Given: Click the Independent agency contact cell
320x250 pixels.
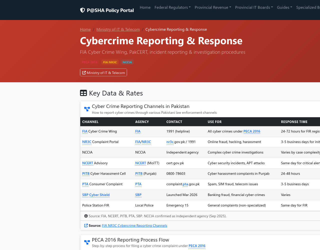Looking at the screenshot, I should click(185, 152).
